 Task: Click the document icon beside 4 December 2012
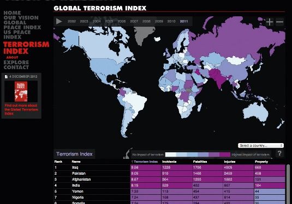click(6, 77)
